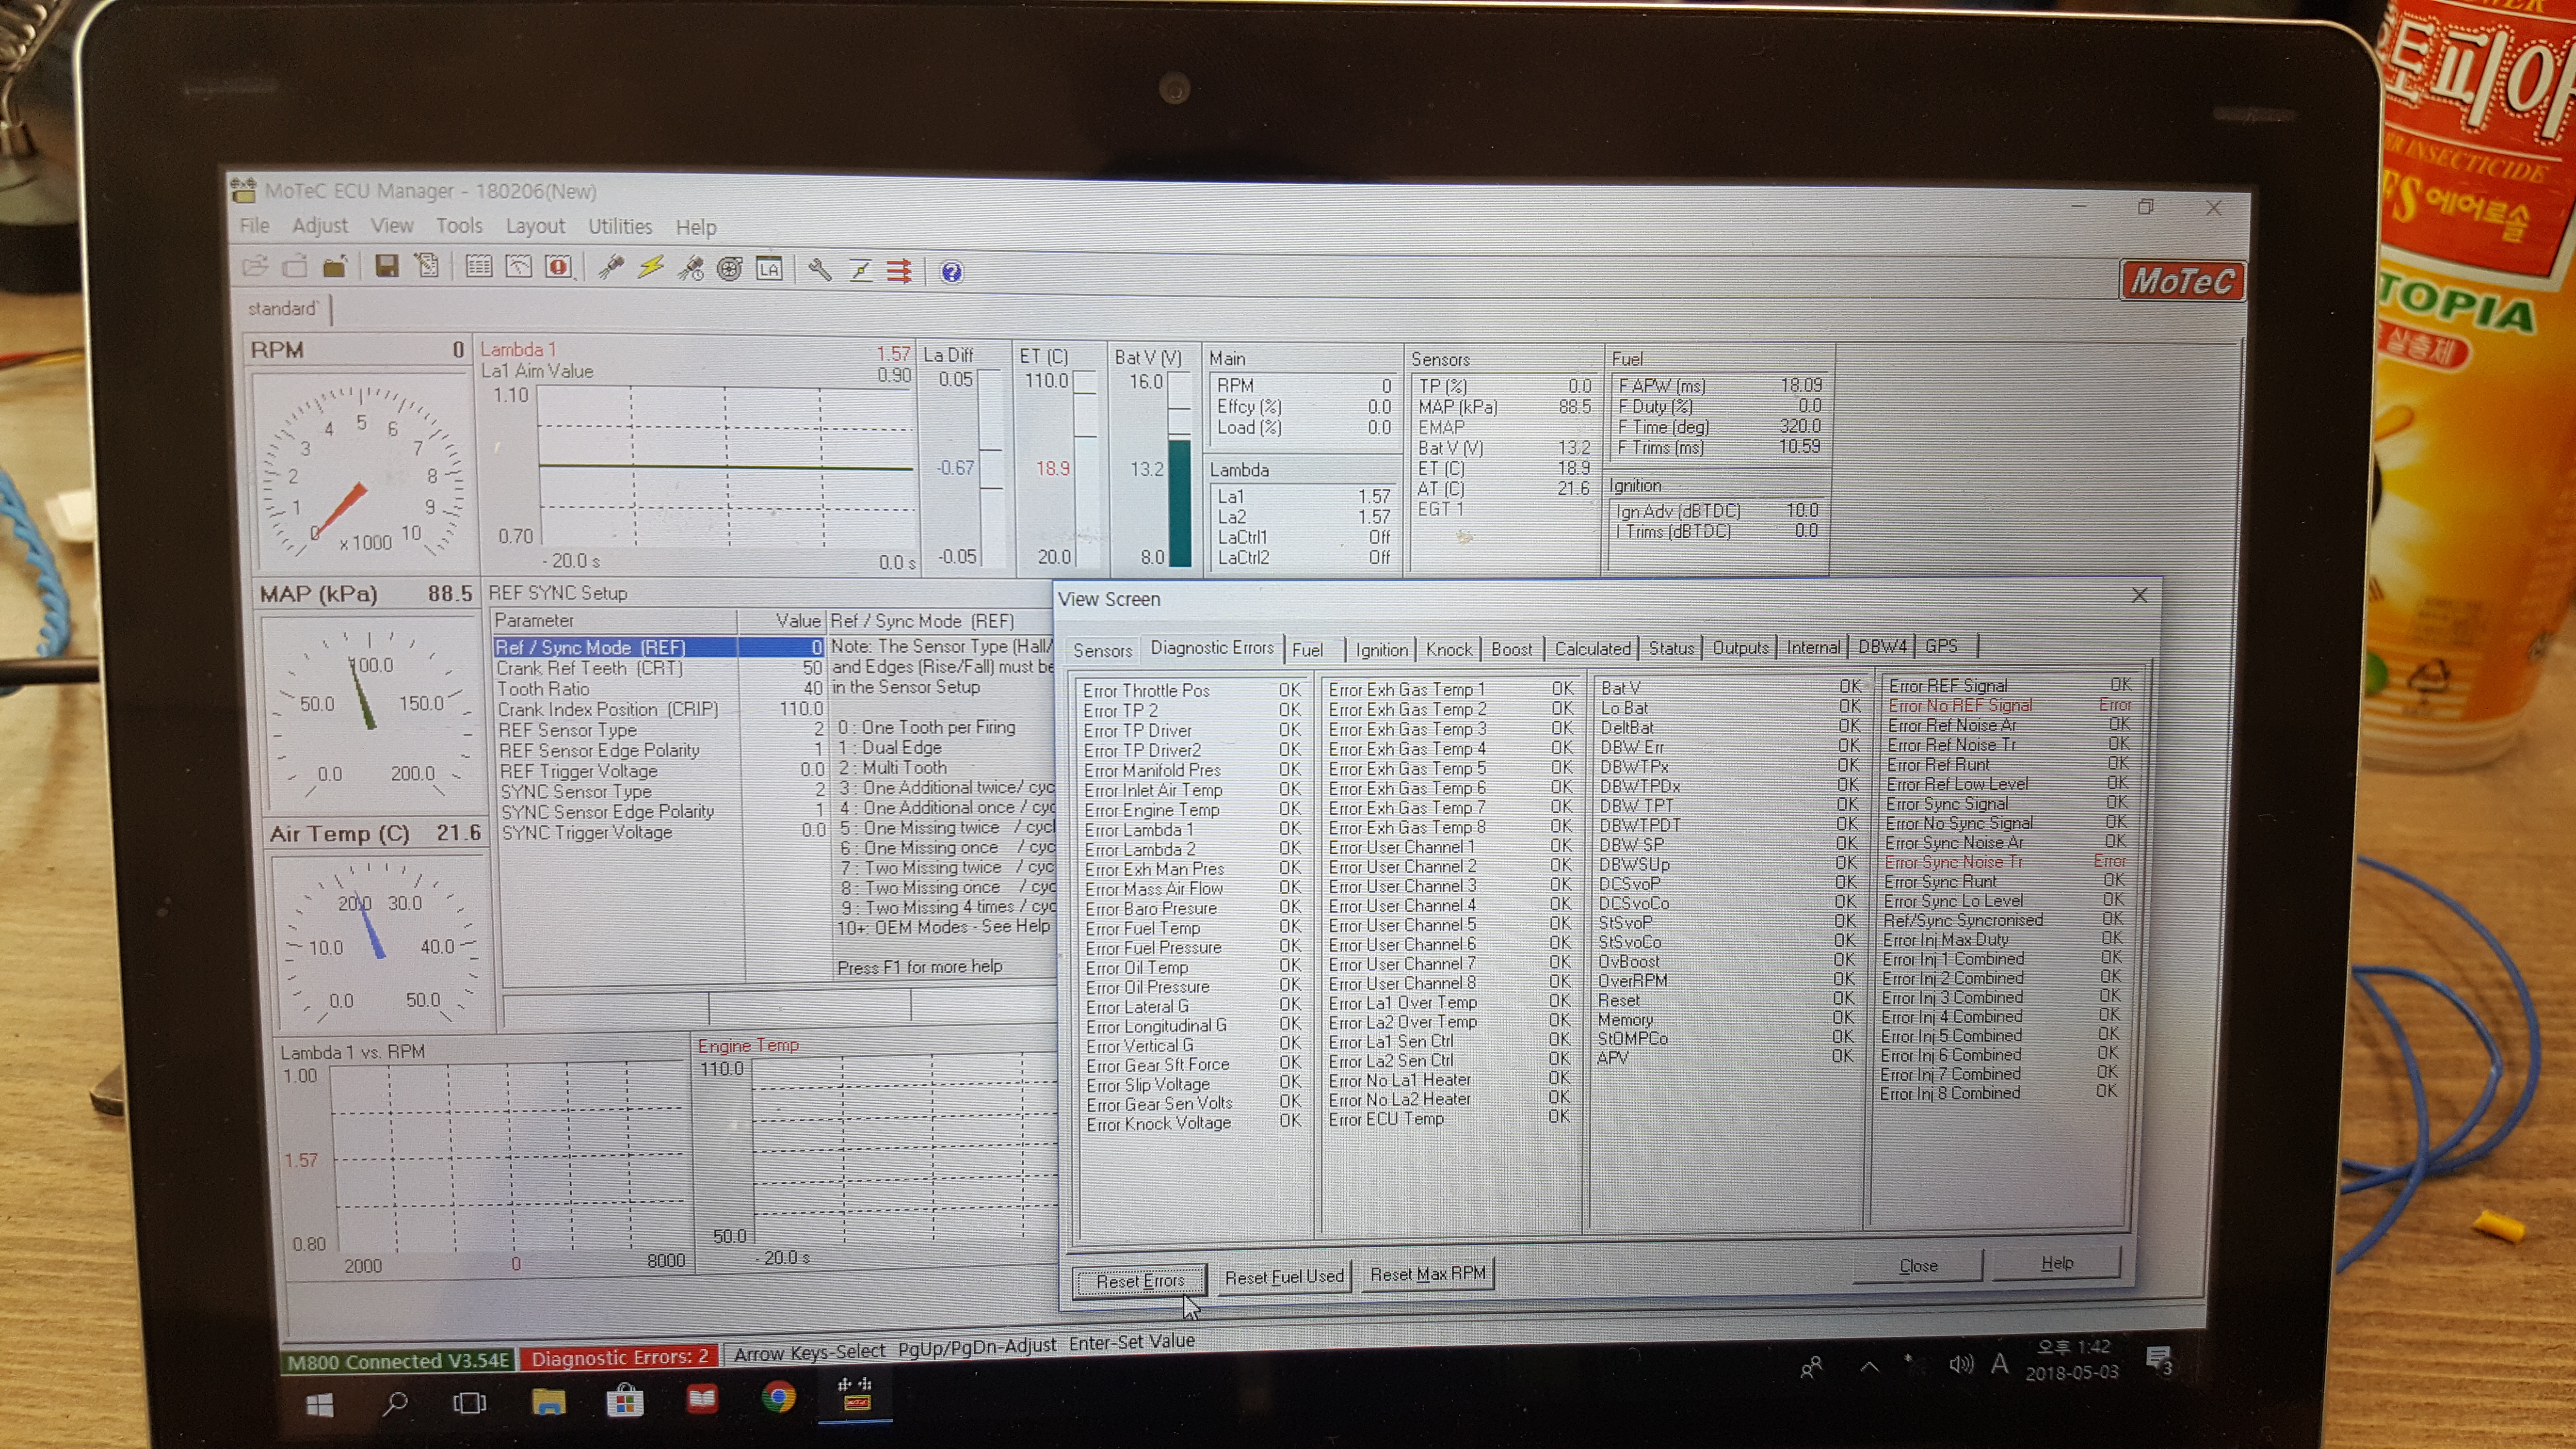Open the Utilities menu

pyautogui.click(x=620, y=226)
